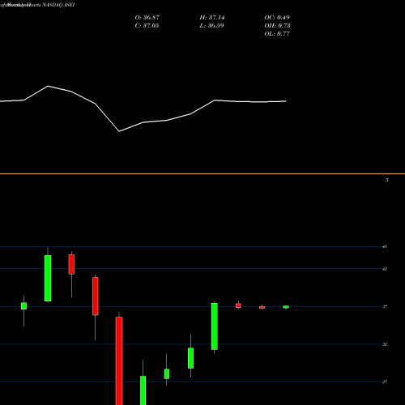Click the open price 'O: 36.87'

147,18
